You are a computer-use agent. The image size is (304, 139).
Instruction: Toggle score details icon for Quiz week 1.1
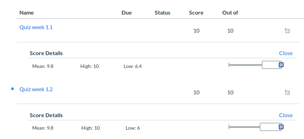point(287,31)
